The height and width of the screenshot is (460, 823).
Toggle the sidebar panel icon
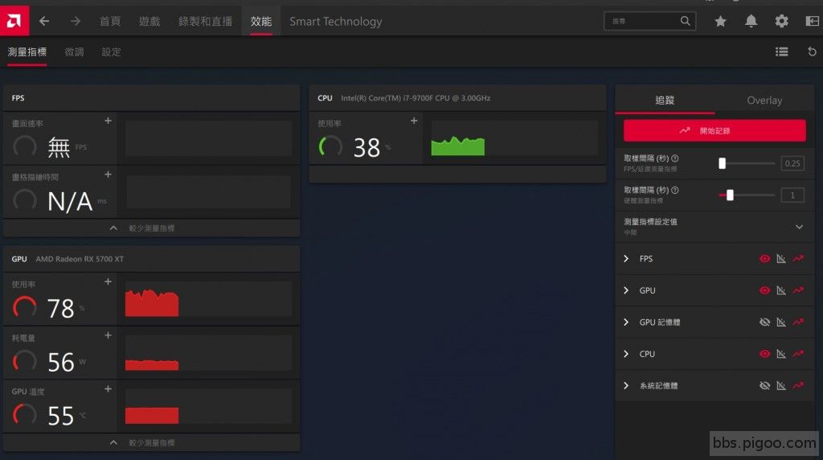(x=812, y=21)
